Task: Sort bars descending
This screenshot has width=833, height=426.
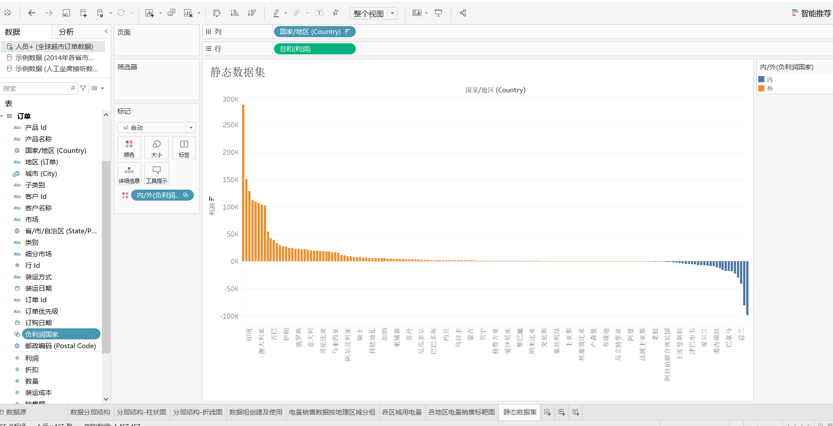Action: (252, 13)
